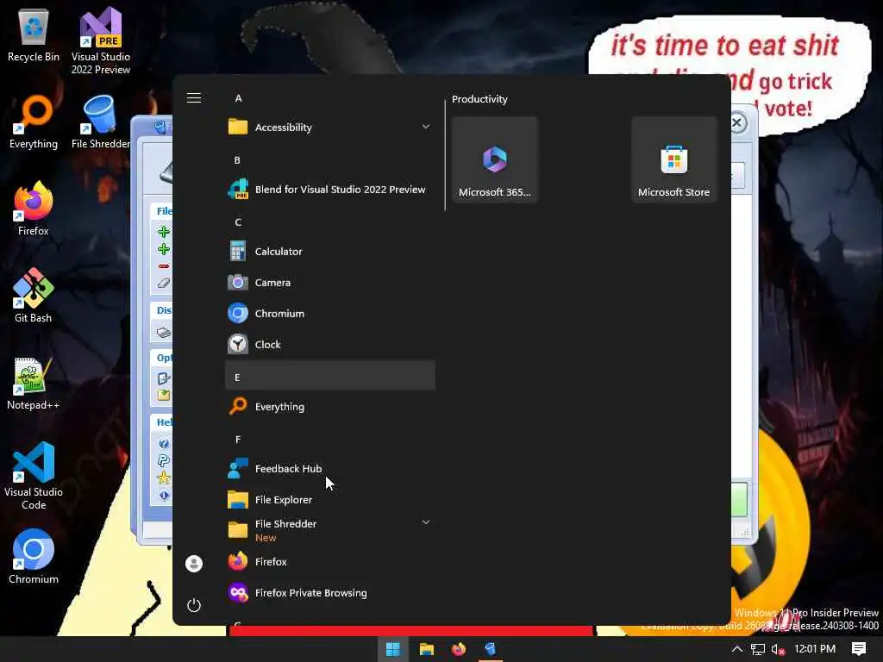Open Firefox desktop shortcut
Image resolution: width=883 pixels, height=662 pixels.
click(34, 209)
